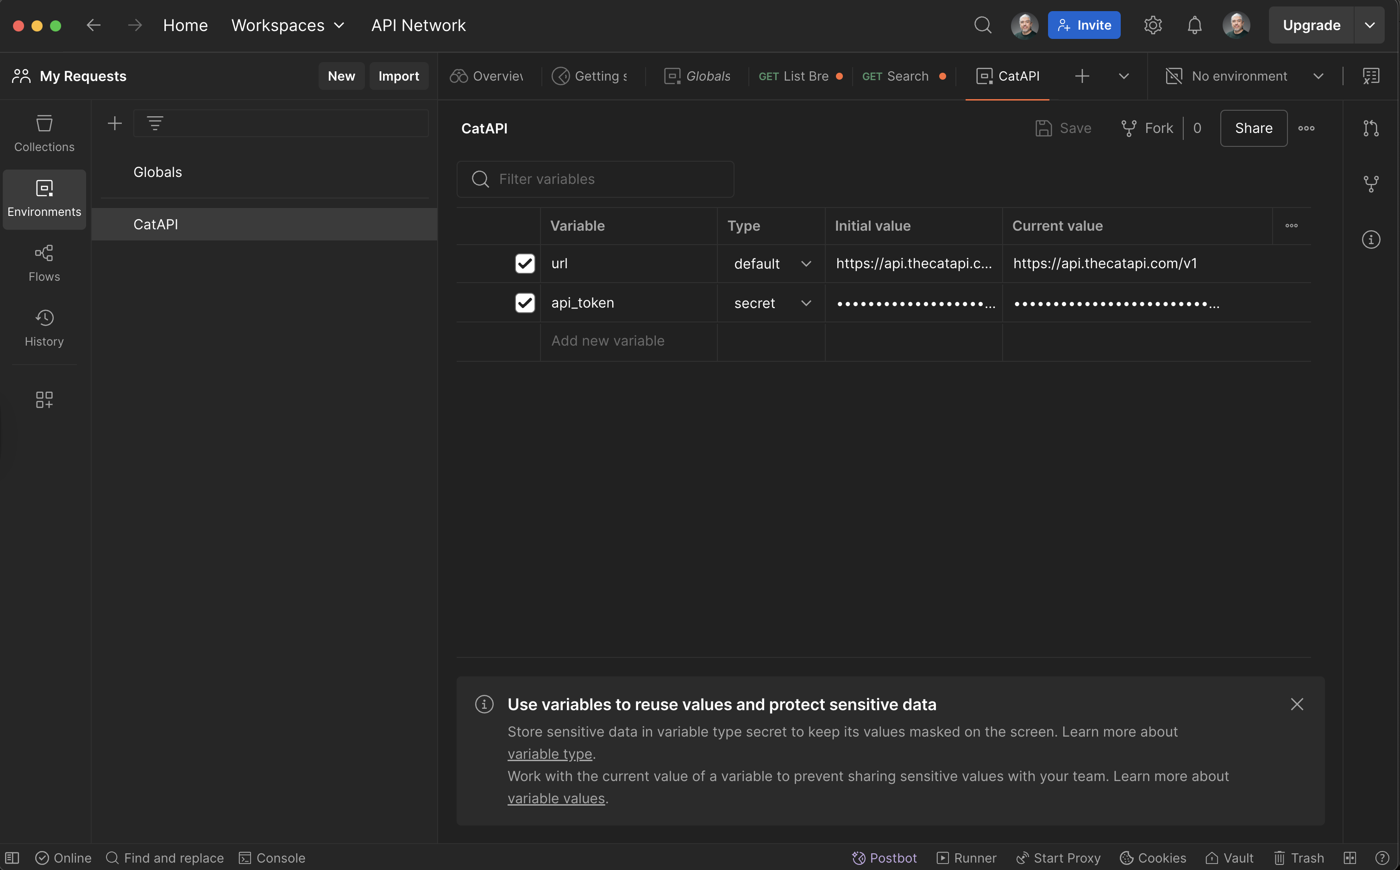The height and width of the screenshot is (870, 1400).
Task: Open the History sidebar panel
Action: pos(44,328)
